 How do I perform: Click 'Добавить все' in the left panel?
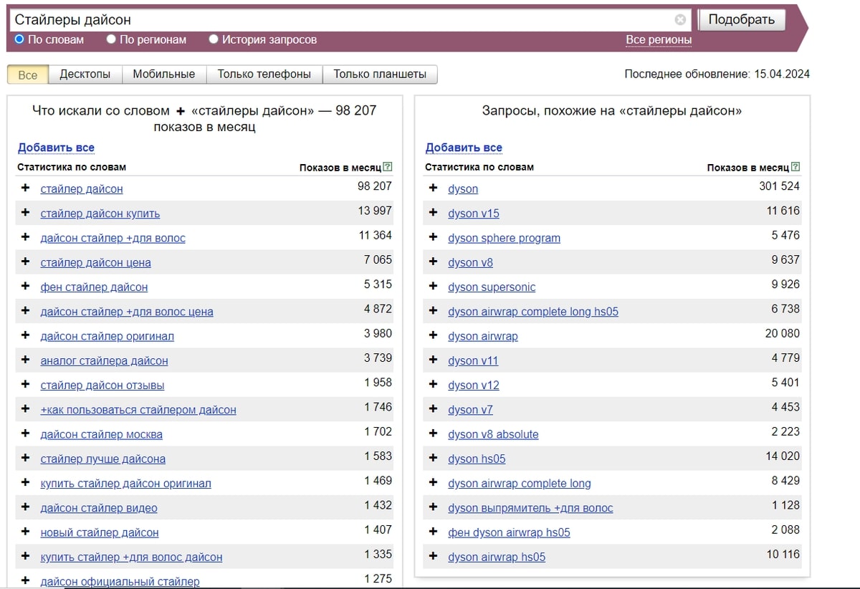tap(56, 148)
